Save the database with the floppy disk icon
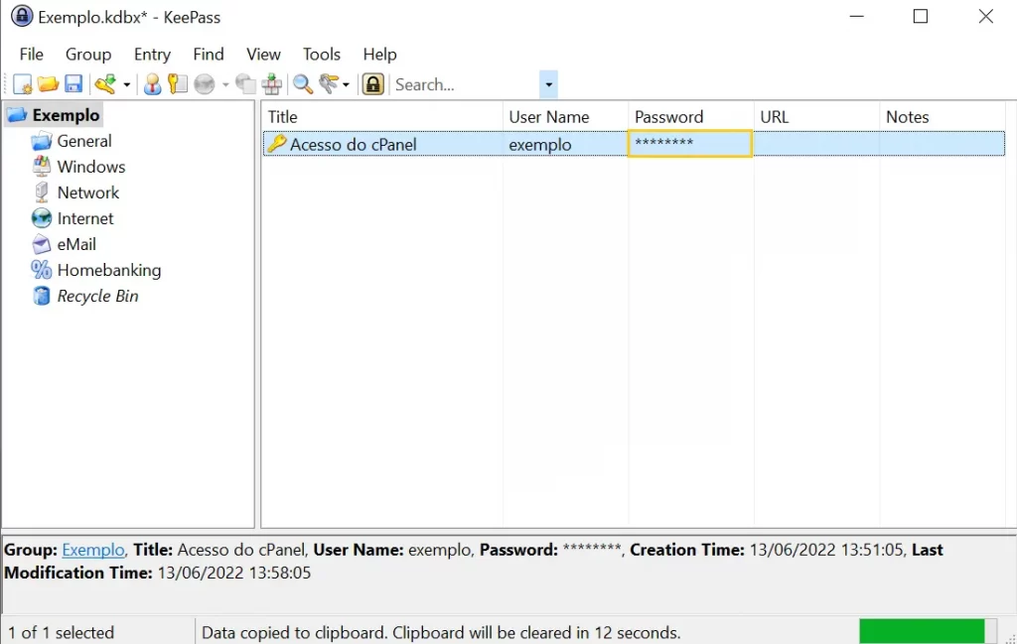This screenshot has height=644, width=1017. pos(73,84)
